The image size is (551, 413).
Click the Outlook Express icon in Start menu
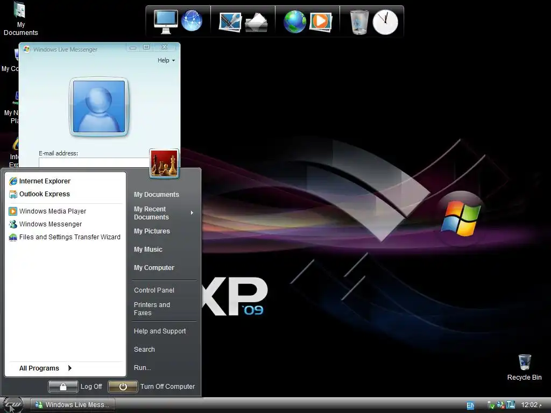(13, 194)
